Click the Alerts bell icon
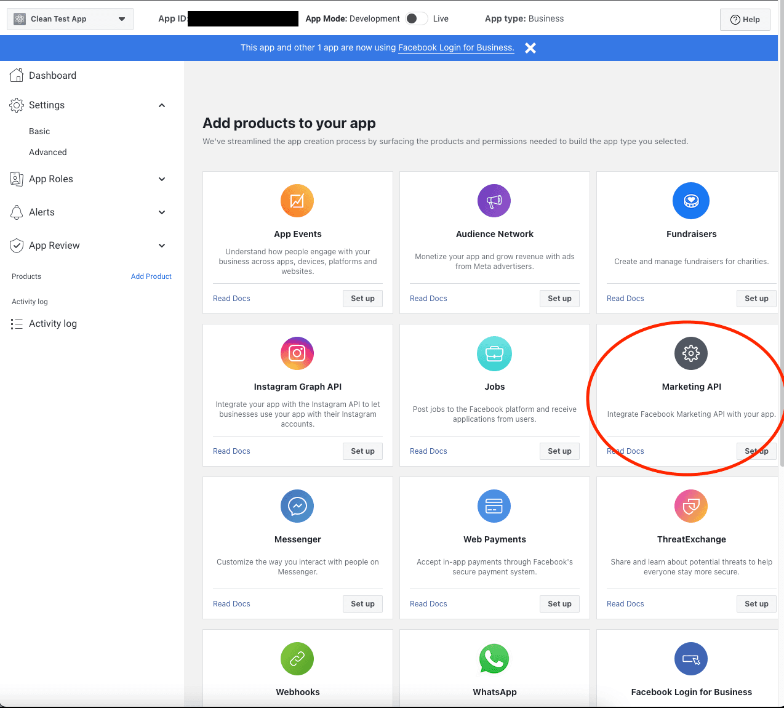784x708 pixels. pyautogui.click(x=17, y=212)
